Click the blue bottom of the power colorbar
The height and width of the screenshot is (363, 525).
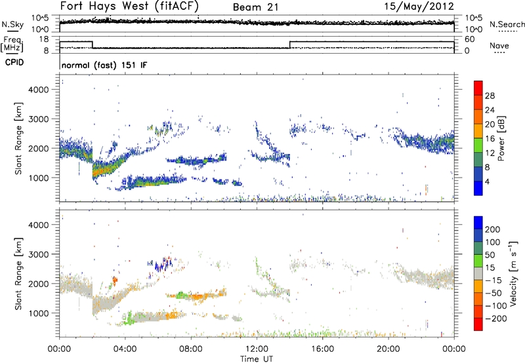point(478,189)
